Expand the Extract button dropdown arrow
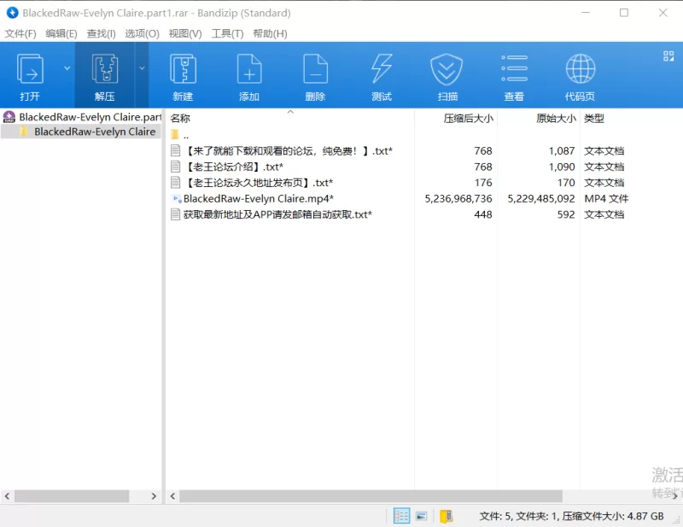Screen dimensions: 683x527 click(x=142, y=68)
